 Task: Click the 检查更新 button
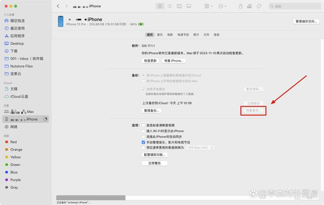(150, 61)
